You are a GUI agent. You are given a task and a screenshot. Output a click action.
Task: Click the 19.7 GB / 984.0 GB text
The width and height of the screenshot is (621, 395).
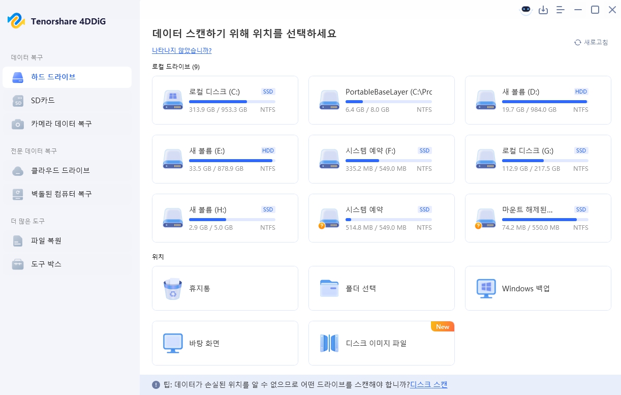(x=529, y=110)
